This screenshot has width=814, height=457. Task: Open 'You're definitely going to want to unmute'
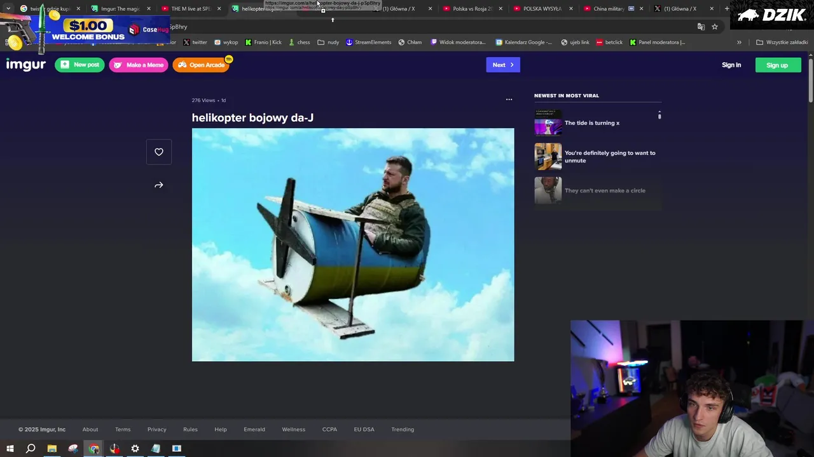(610, 157)
